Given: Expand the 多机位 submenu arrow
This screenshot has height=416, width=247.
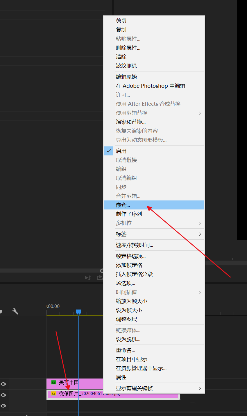Looking at the screenshot, I should coord(200,223).
